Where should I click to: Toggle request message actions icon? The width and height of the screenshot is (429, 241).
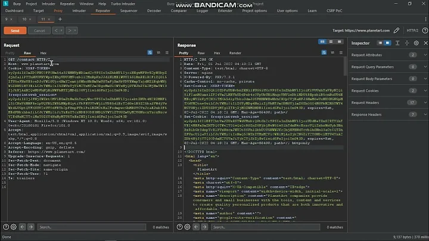(150, 52)
